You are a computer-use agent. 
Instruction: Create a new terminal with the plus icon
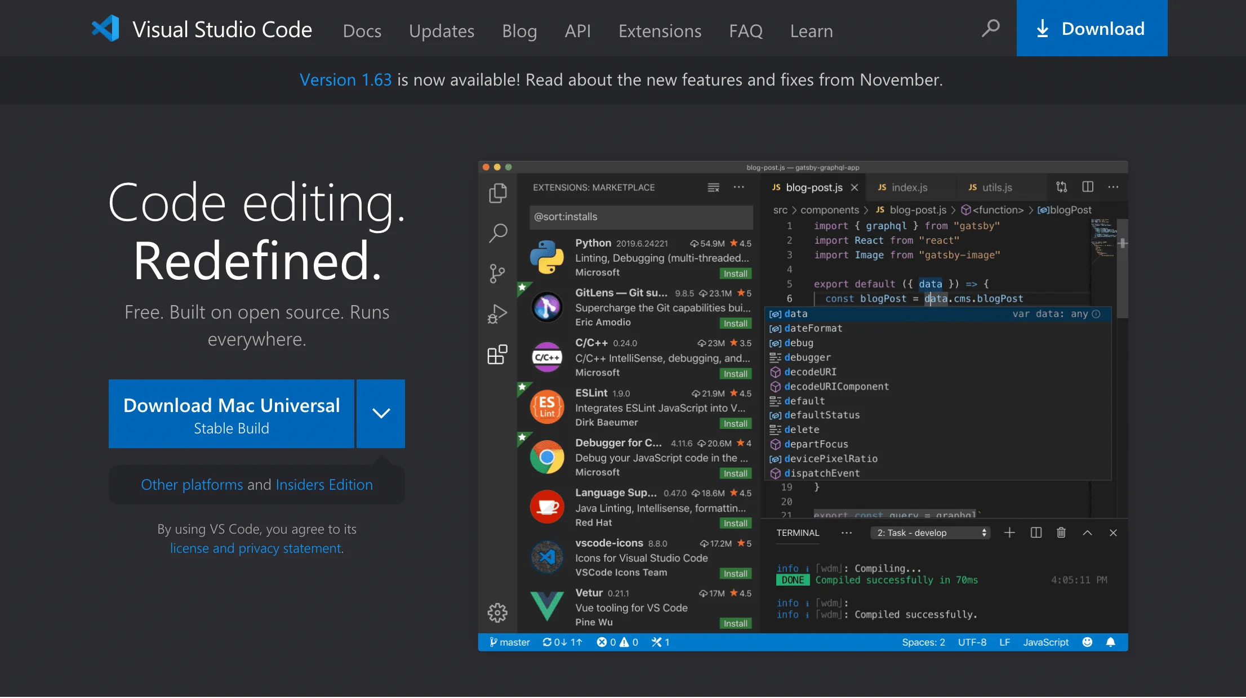(x=1010, y=533)
